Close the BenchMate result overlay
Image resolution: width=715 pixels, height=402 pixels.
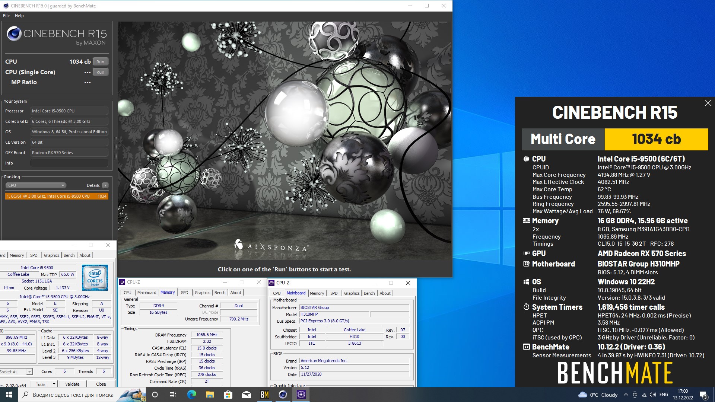(708, 103)
